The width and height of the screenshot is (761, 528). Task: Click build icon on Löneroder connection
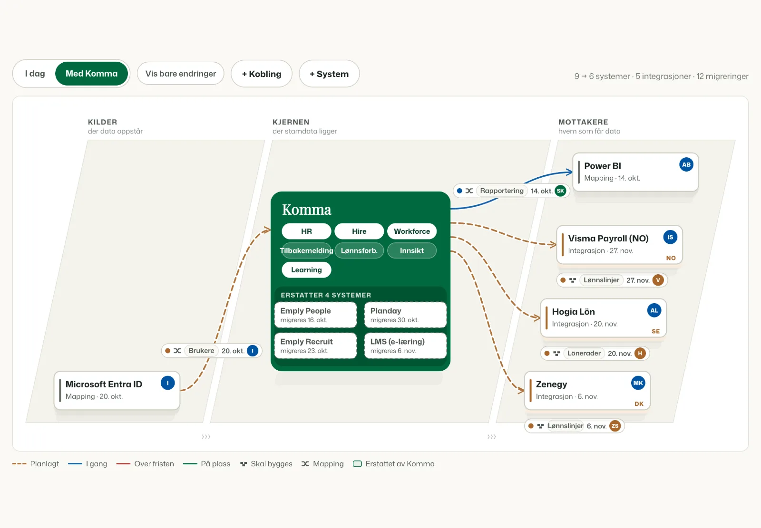pyautogui.click(x=556, y=353)
